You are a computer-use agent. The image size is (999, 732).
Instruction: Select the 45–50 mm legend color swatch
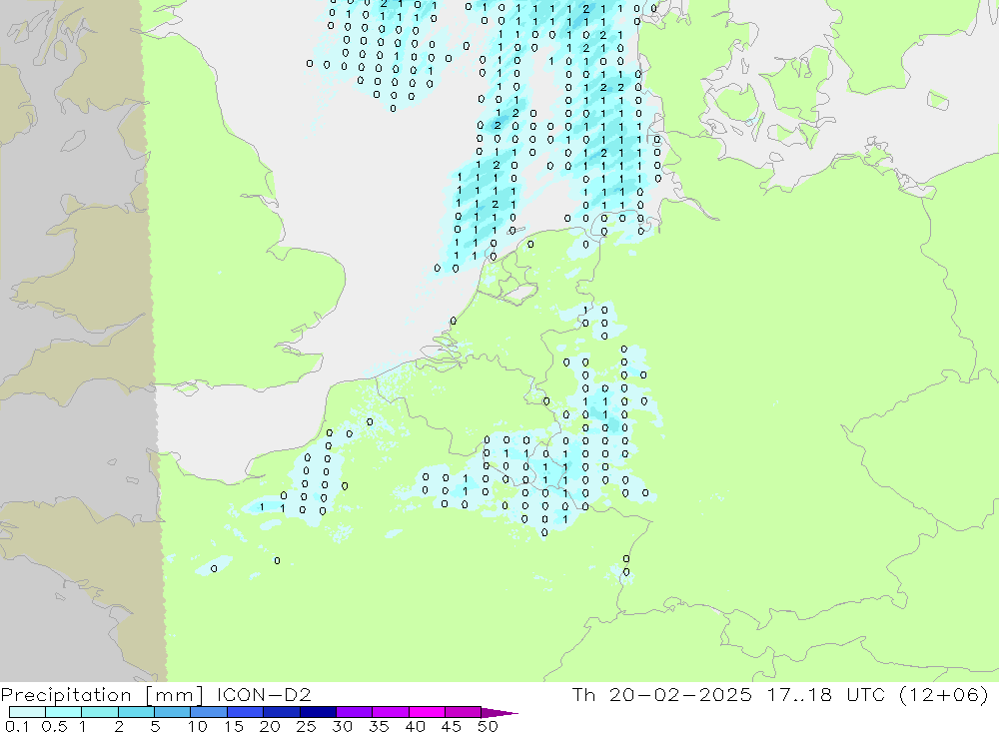click(x=464, y=712)
